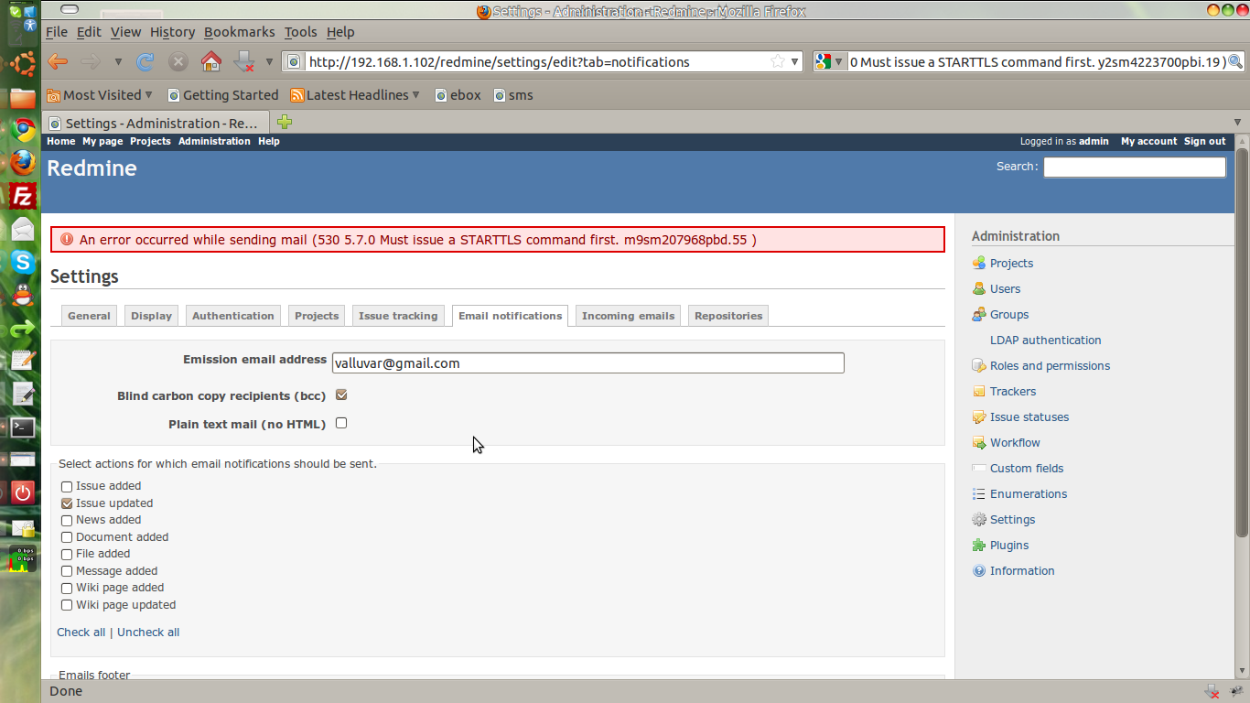The width and height of the screenshot is (1250, 703).
Task: Click the search magnifier icon in search box
Action: pos(1235,62)
